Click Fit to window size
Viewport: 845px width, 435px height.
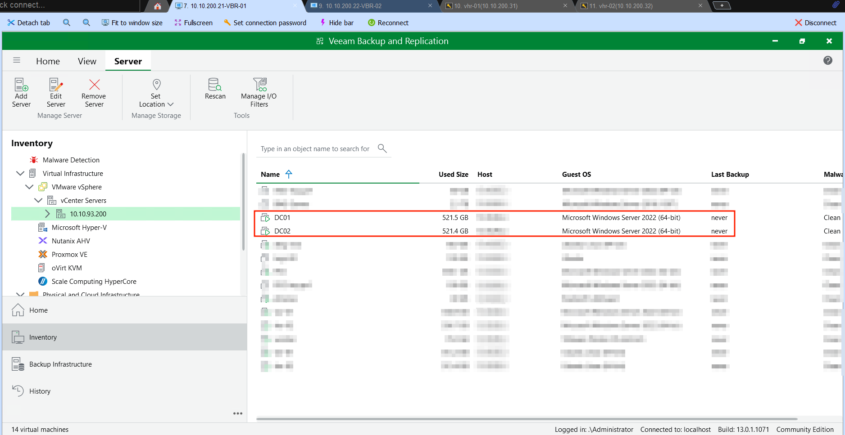(132, 23)
